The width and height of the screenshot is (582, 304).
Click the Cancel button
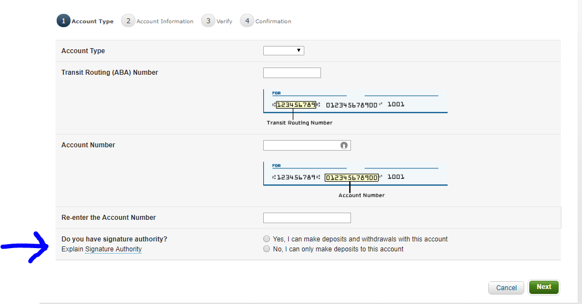[506, 288]
